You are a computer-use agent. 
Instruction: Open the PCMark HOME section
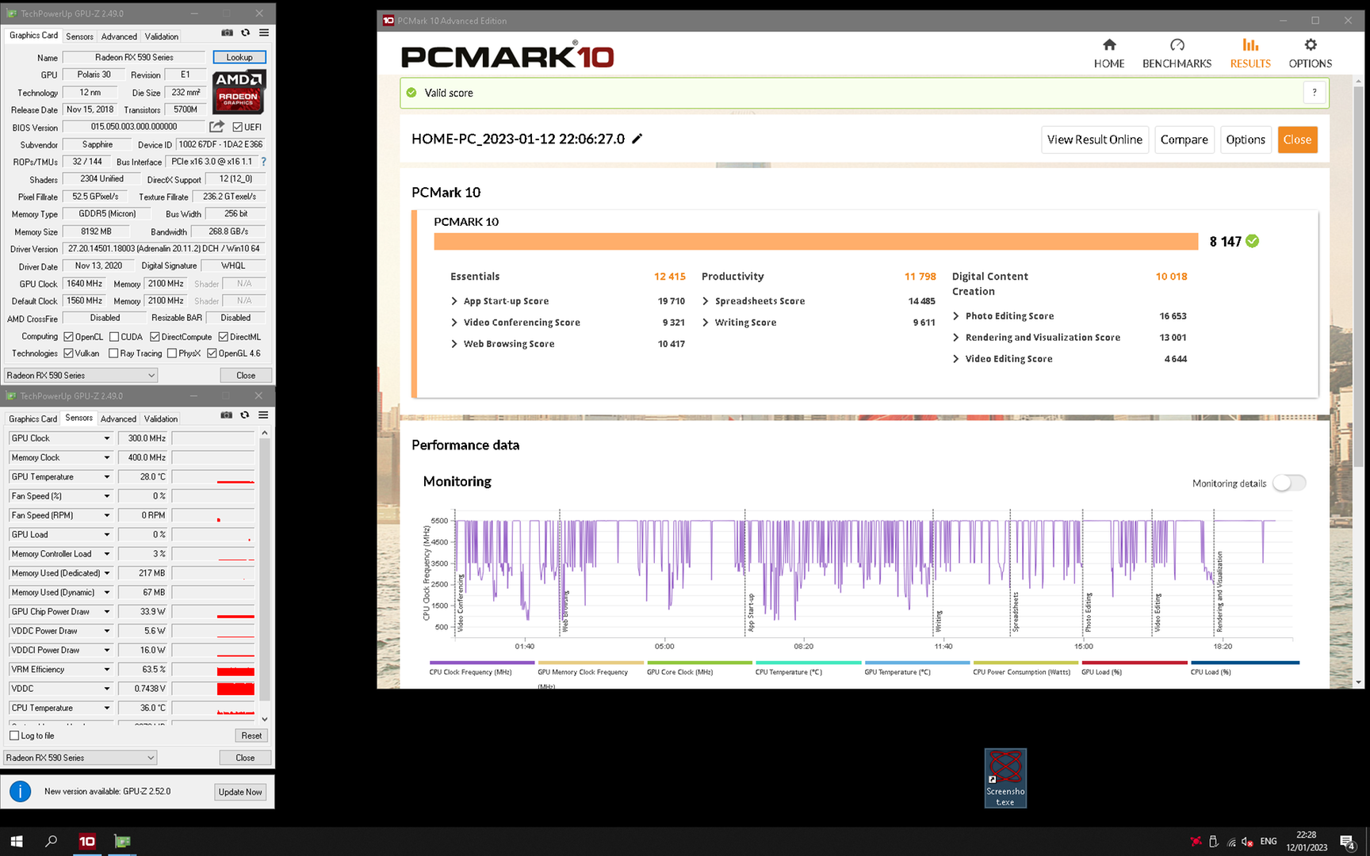coord(1108,53)
